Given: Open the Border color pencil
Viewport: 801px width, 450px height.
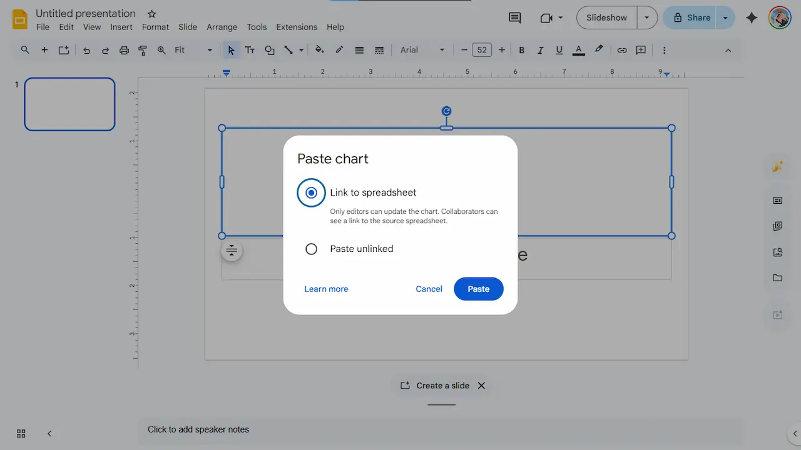Looking at the screenshot, I should click(339, 50).
